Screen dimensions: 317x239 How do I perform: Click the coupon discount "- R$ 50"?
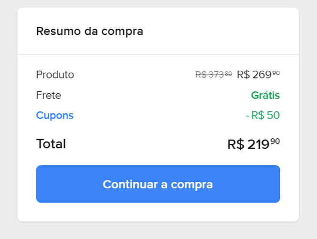[x=263, y=115]
